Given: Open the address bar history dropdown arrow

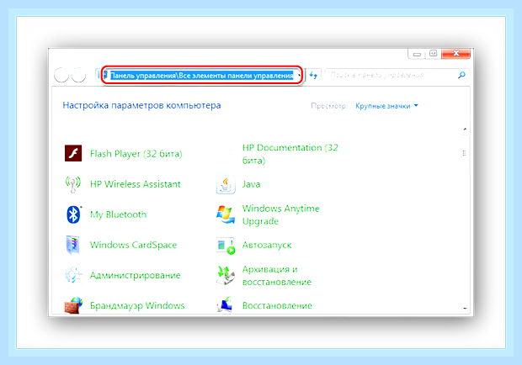Looking at the screenshot, I should [x=299, y=76].
